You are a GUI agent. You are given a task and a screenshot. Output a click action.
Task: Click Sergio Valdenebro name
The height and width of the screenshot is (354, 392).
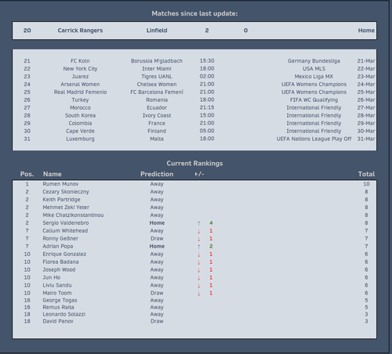66,223
